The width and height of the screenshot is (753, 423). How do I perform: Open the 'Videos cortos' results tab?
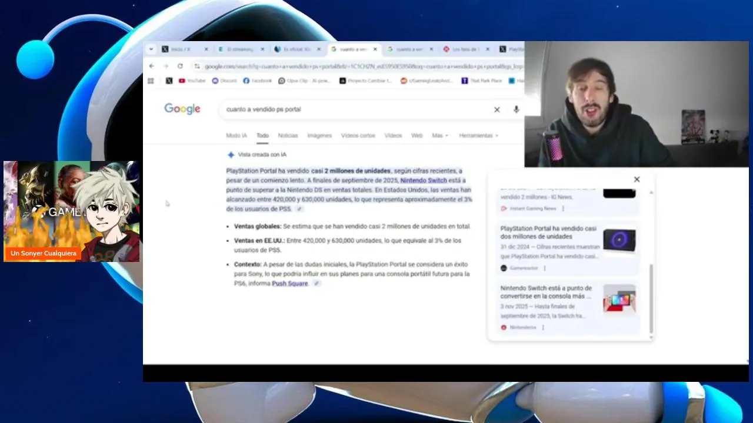358,136
